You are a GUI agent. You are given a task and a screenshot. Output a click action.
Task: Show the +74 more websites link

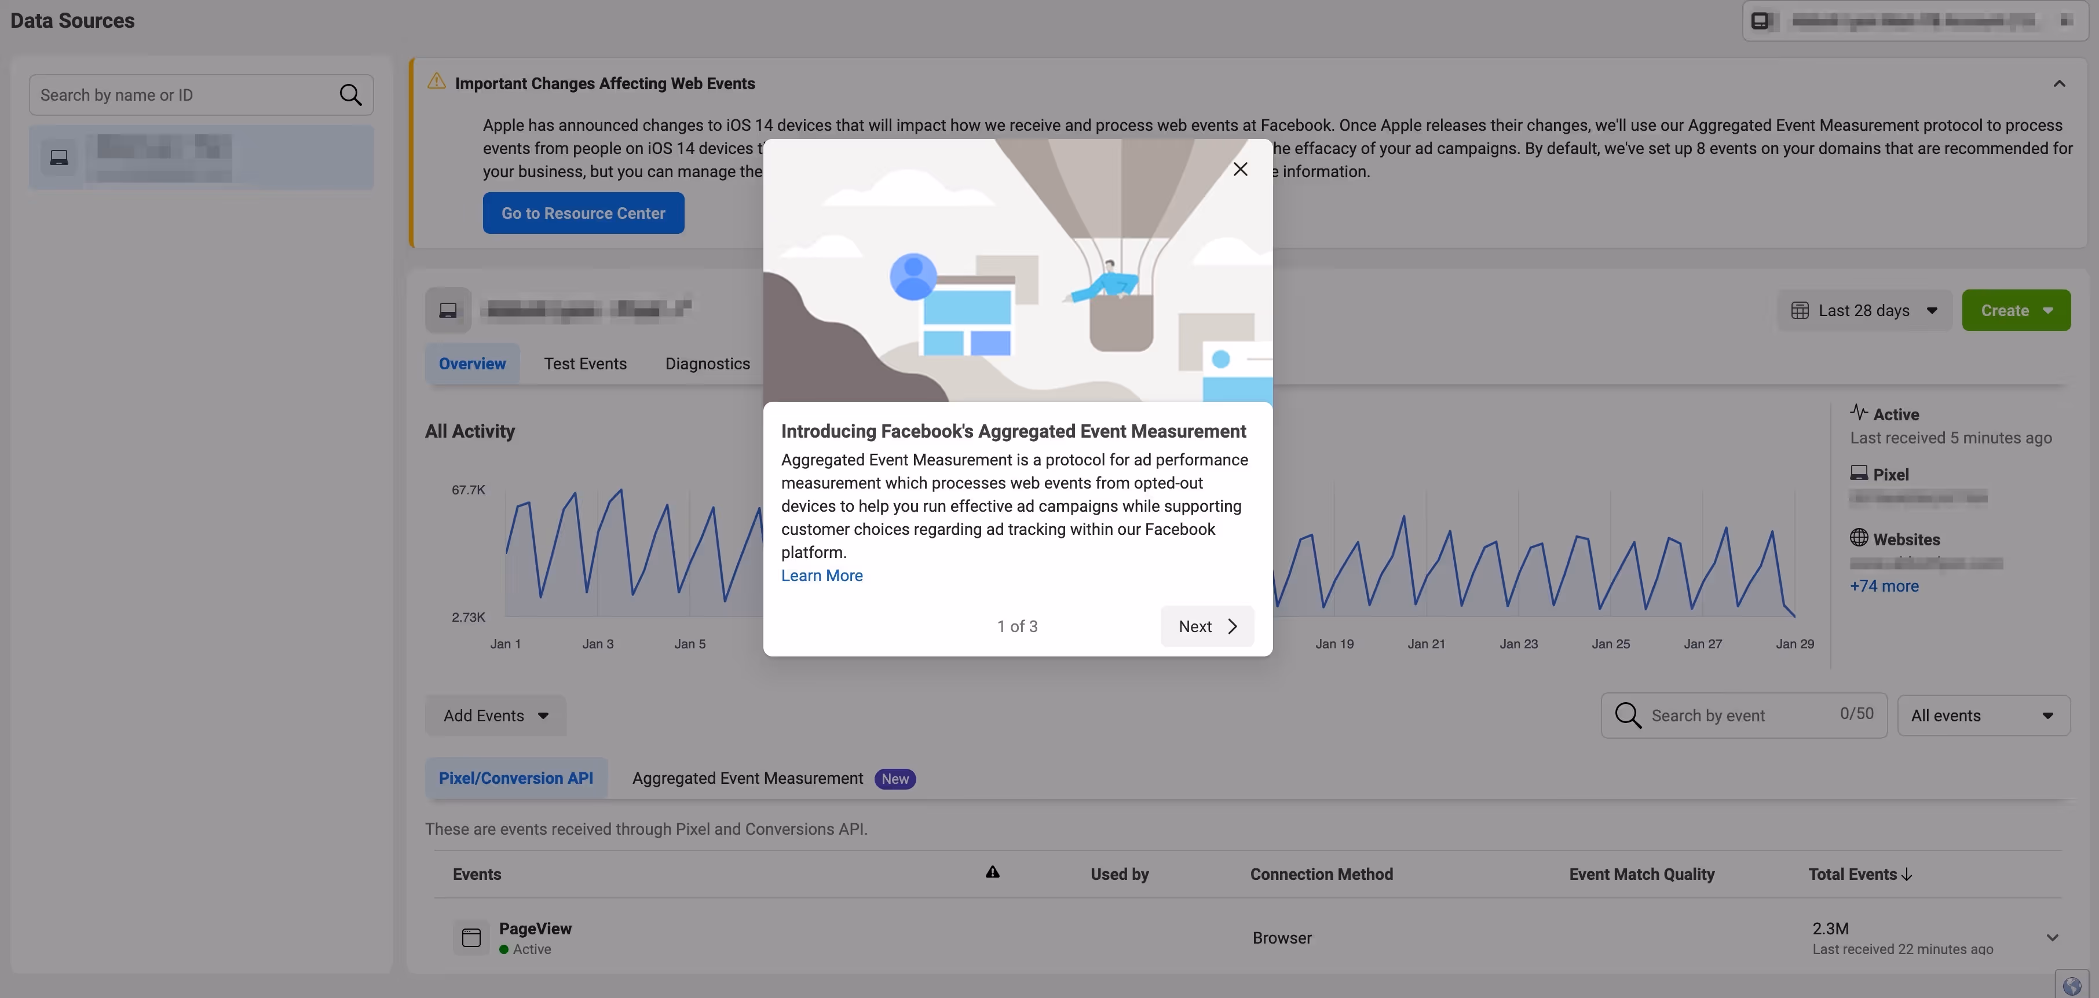[x=1884, y=586]
